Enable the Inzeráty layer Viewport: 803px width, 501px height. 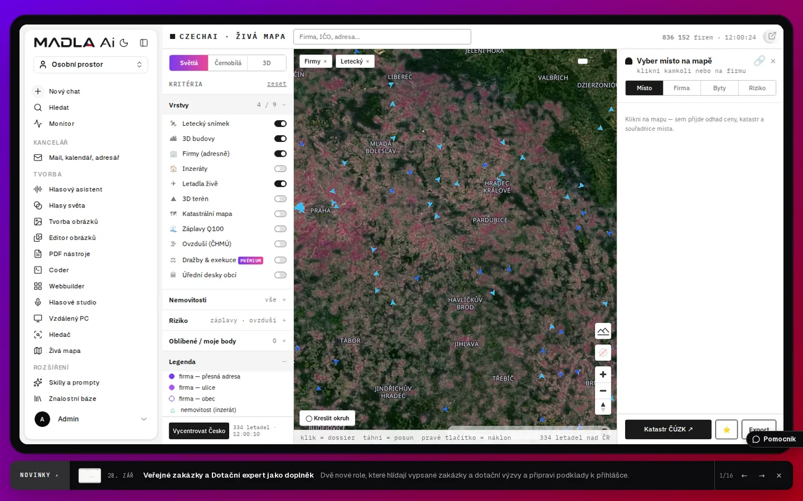coord(280,168)
